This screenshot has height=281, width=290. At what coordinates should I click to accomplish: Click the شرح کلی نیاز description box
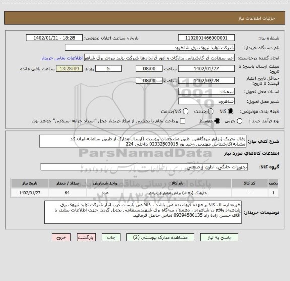pyautogui.click(x=142, y=141)
